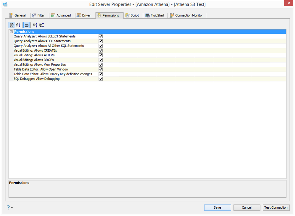
Task: Click the expand all categories icon
Action: [x=35, y=25]
